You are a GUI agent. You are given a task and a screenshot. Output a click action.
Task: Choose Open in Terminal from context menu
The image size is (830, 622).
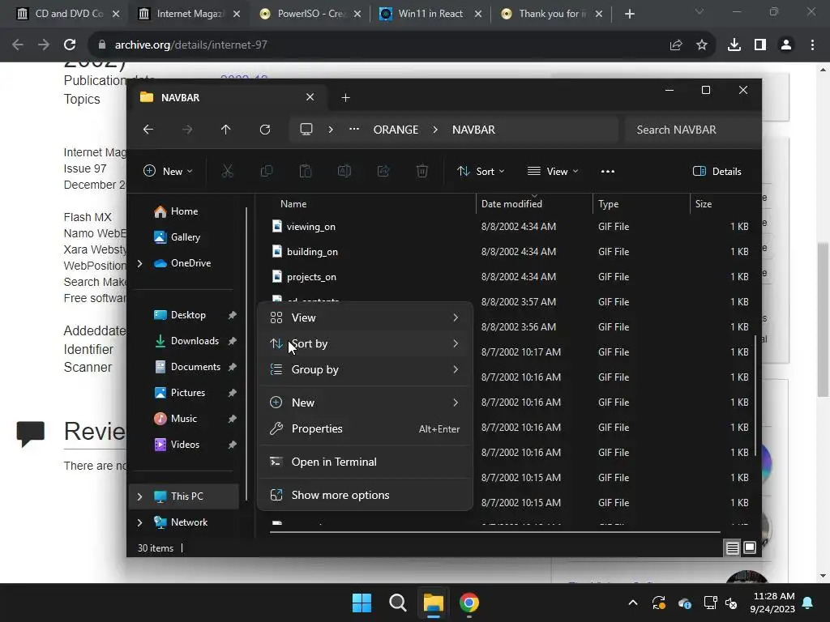tap(365, 462)
